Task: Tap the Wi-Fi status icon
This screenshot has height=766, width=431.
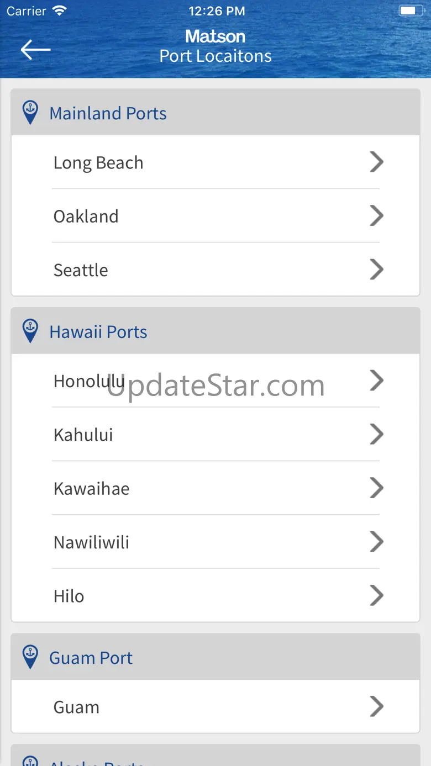Action: click(59, 10)
